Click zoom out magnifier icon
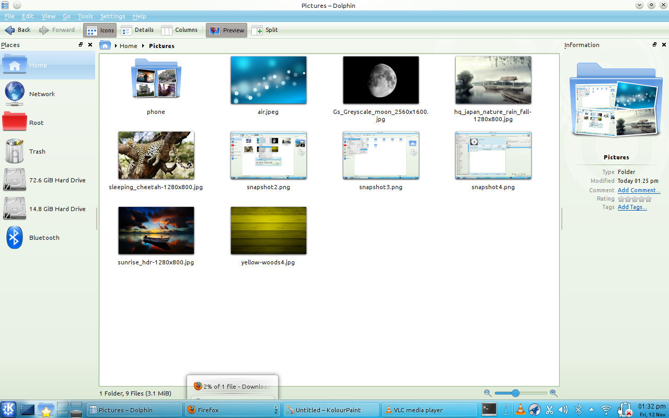 point(488,393)
